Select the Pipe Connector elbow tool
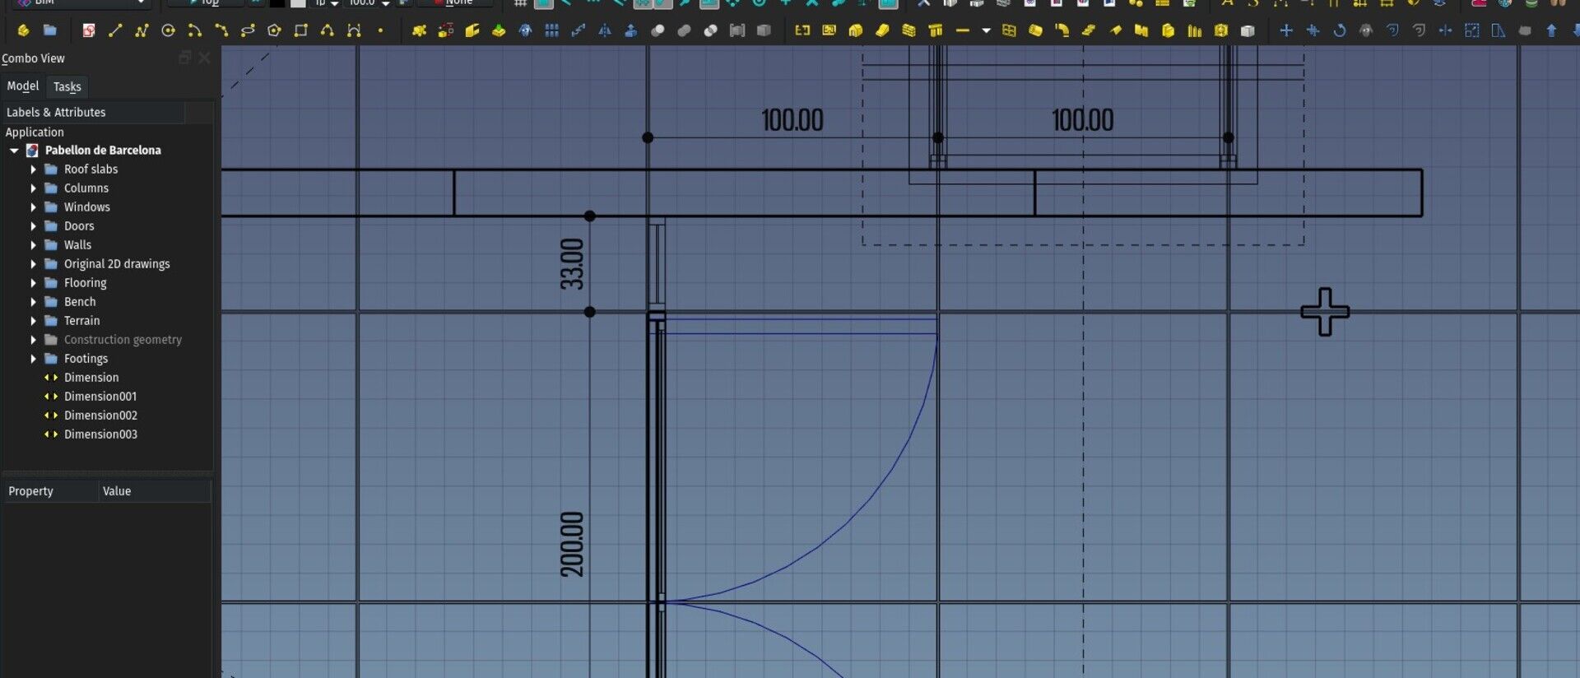This screenshot has width=1580, height=678. pyautogui.click(x=1062, y=30)
